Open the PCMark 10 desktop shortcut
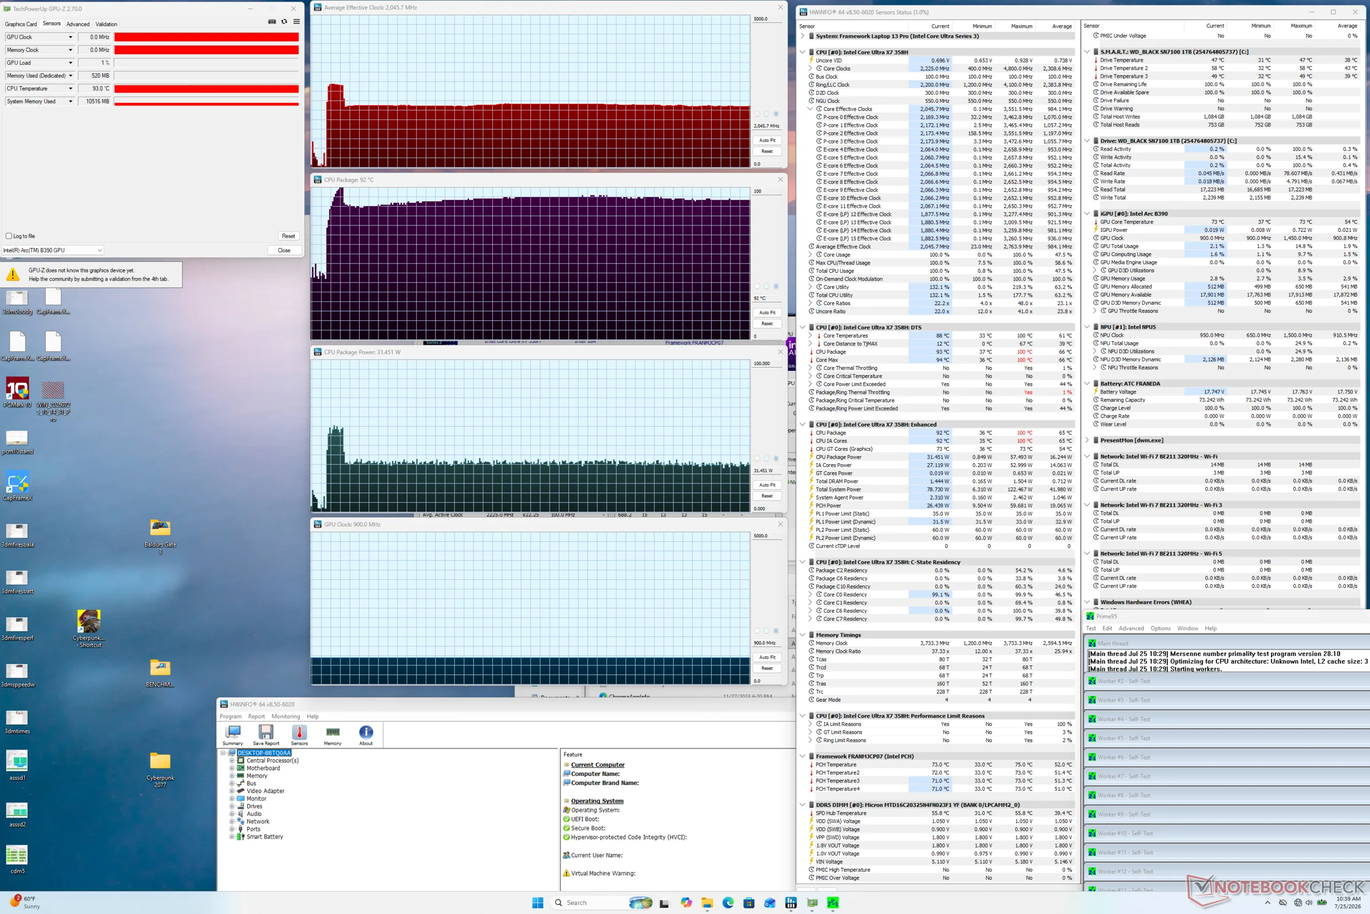The height and width of the screenshot is (914, 1370). (18, 392)
